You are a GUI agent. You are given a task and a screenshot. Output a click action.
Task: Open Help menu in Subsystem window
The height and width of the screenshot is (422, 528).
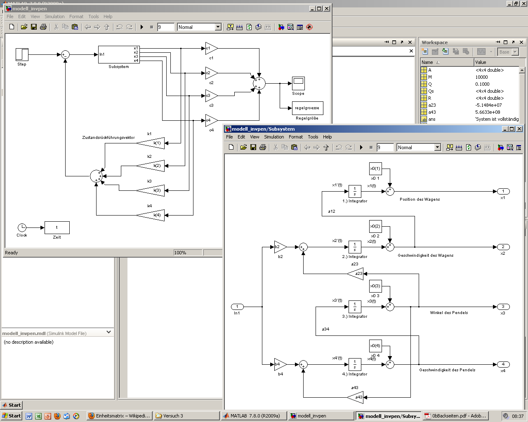(328, 137)
